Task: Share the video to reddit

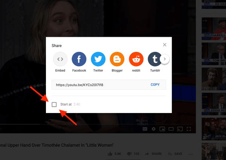Action: click(136, 59)
